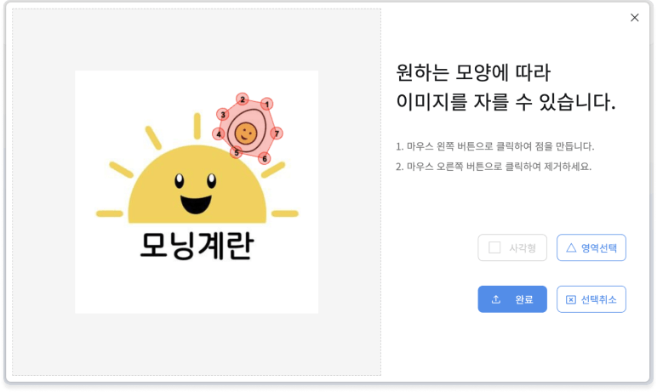Viewport: 657px width, 392px height.
Task: Click the left mouse button instruction line
Action: tap(494, 146)
